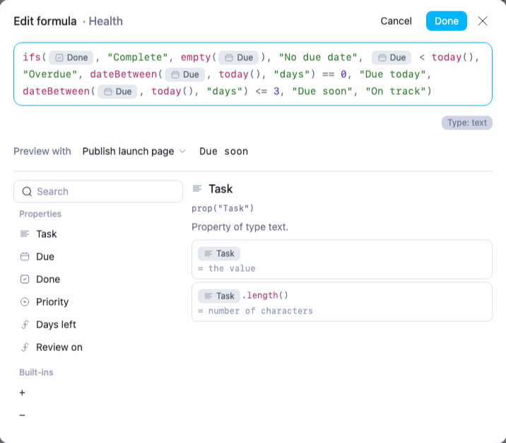Viewport: 506px width, 443px height.
Task: Click the "No due date" string in formula
Action: tap(318, 57)
